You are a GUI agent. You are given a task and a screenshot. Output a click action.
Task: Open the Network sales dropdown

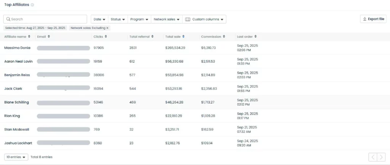pos(166,19)
